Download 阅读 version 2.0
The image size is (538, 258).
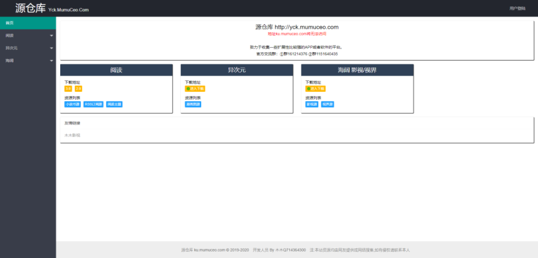[79, 89]
